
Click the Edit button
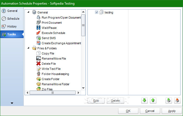click(96, 101)
